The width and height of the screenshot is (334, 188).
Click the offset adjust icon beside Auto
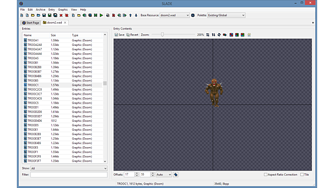point(176,175)
